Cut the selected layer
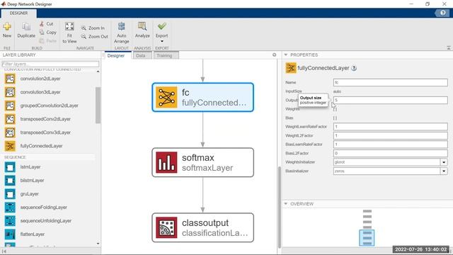 click(x=47, y=23)
